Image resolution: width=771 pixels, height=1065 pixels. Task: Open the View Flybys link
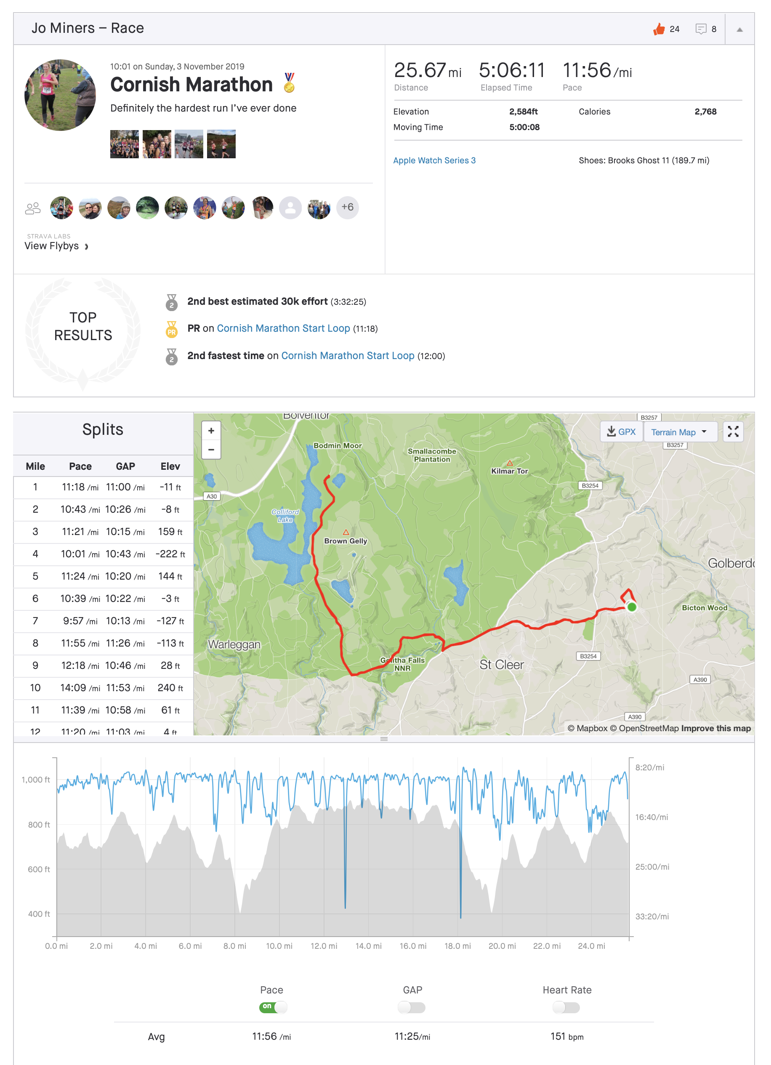pyautogui.click(x=56, y=246)
